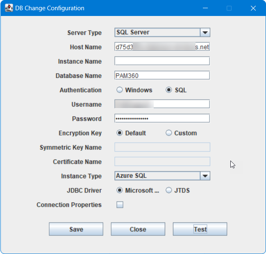Screen dimensions: 266x254
Task: Click the JDBC Driver label
Action: [x=84, y=190]
